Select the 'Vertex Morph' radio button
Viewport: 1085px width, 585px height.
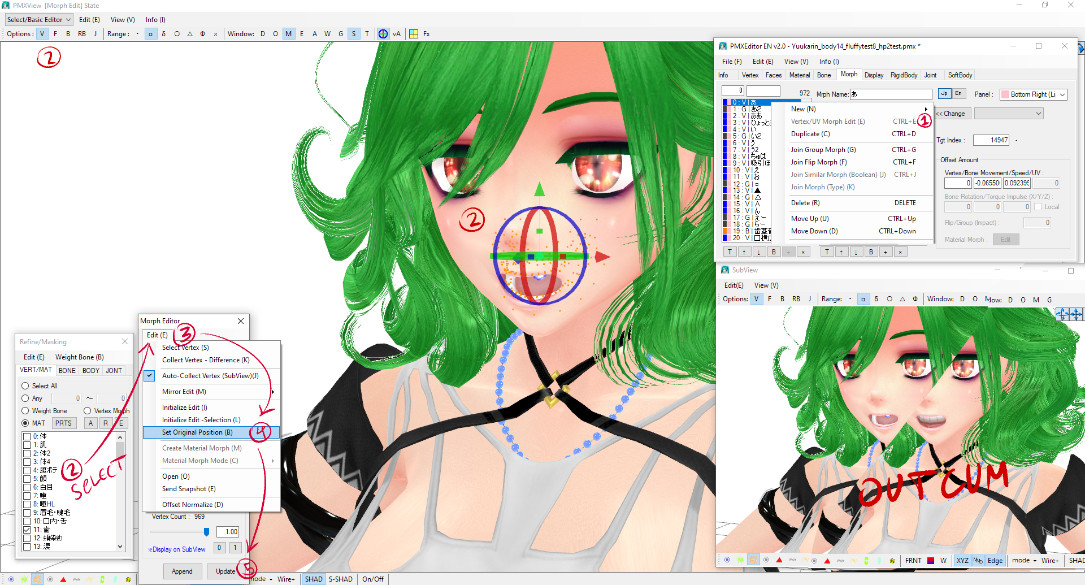click(x=87, y=411)
